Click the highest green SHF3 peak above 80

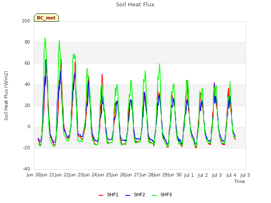(x=45, y=38)
